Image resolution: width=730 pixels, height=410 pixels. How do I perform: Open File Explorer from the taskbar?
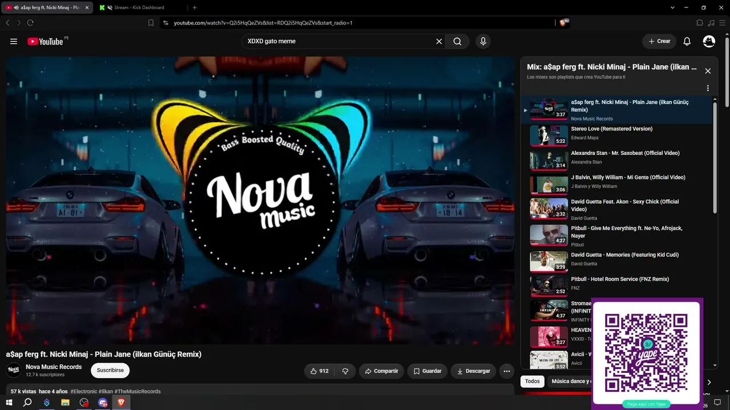coord(65,403)
